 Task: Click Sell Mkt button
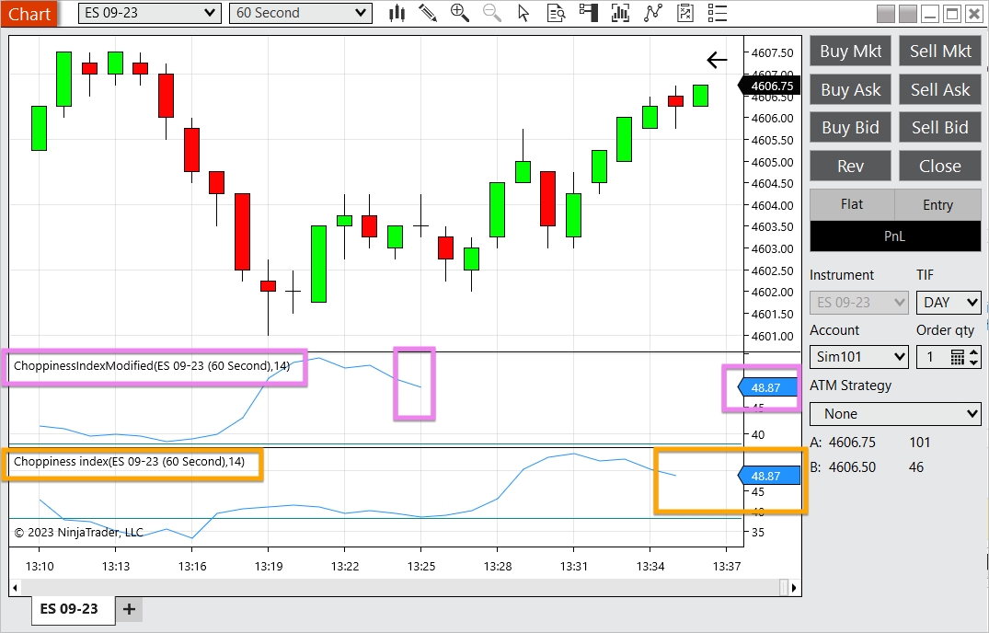(x=940, y=52)
